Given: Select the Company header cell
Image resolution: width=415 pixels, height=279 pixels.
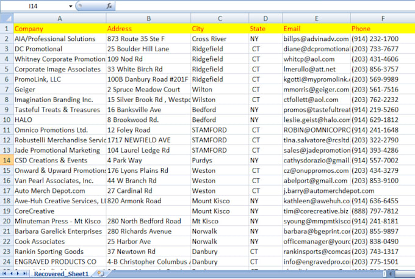Looking at the screenshot, I should [x=60, y=29].
